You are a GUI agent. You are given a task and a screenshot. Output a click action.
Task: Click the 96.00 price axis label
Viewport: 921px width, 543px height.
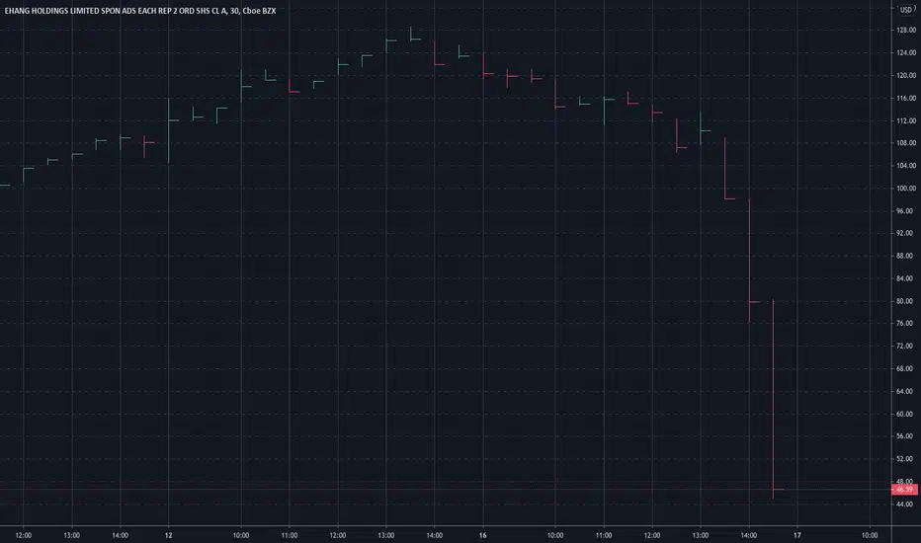coord(906,210)
